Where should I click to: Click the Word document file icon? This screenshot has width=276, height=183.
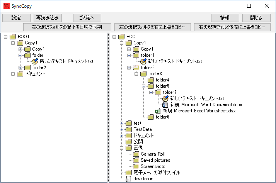point(165,105)
